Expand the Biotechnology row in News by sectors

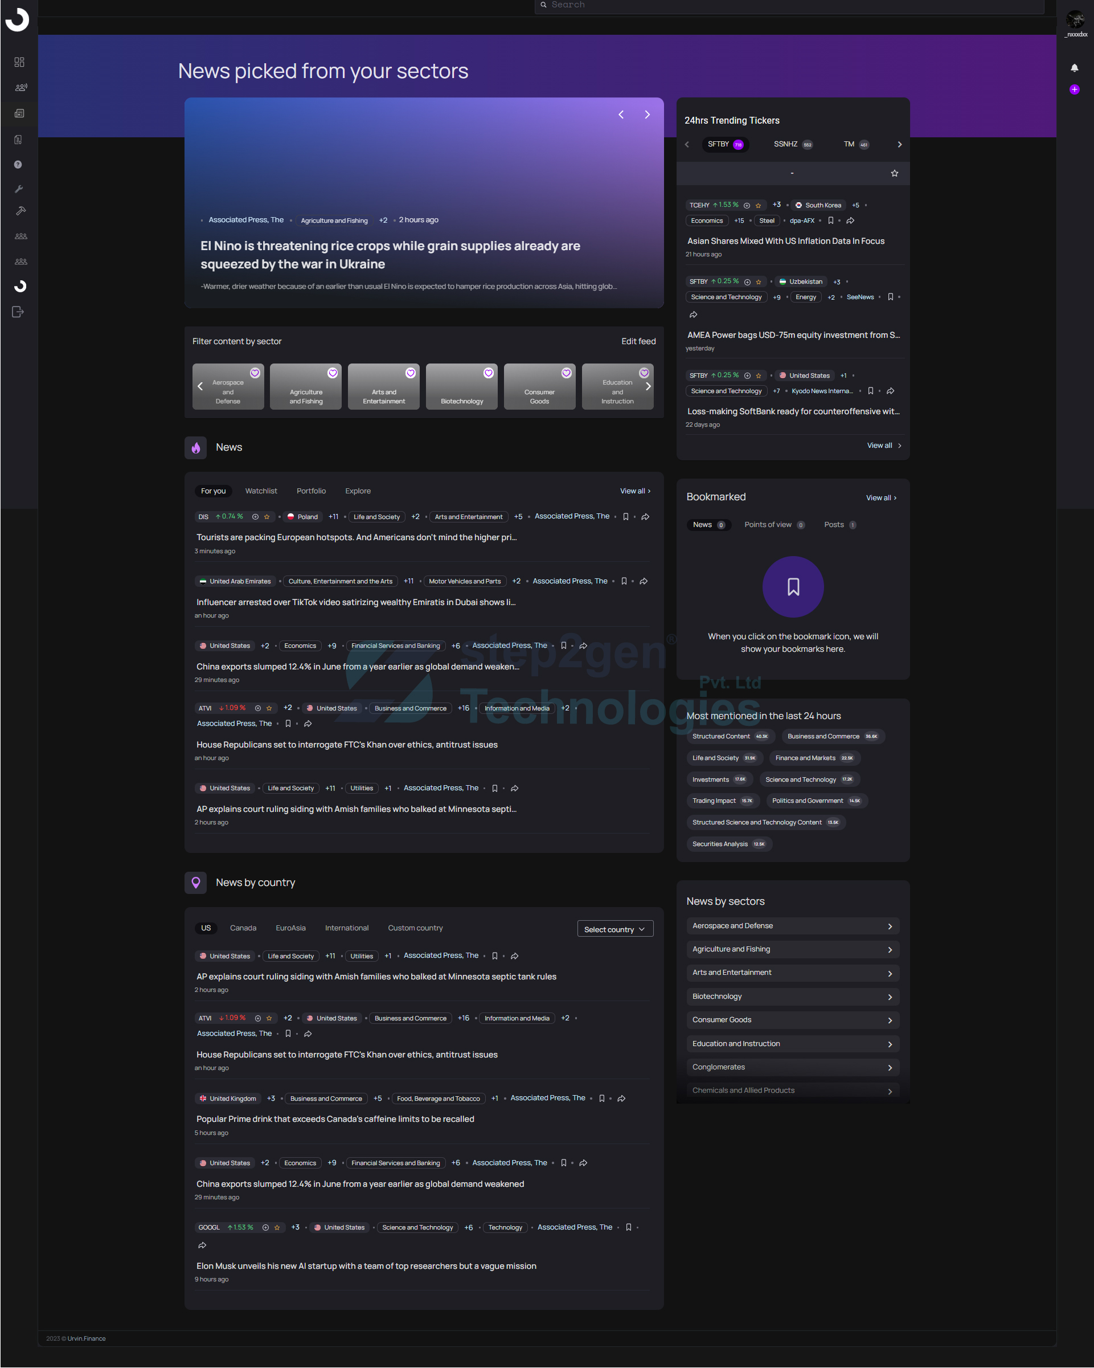(x=793, y=997)
